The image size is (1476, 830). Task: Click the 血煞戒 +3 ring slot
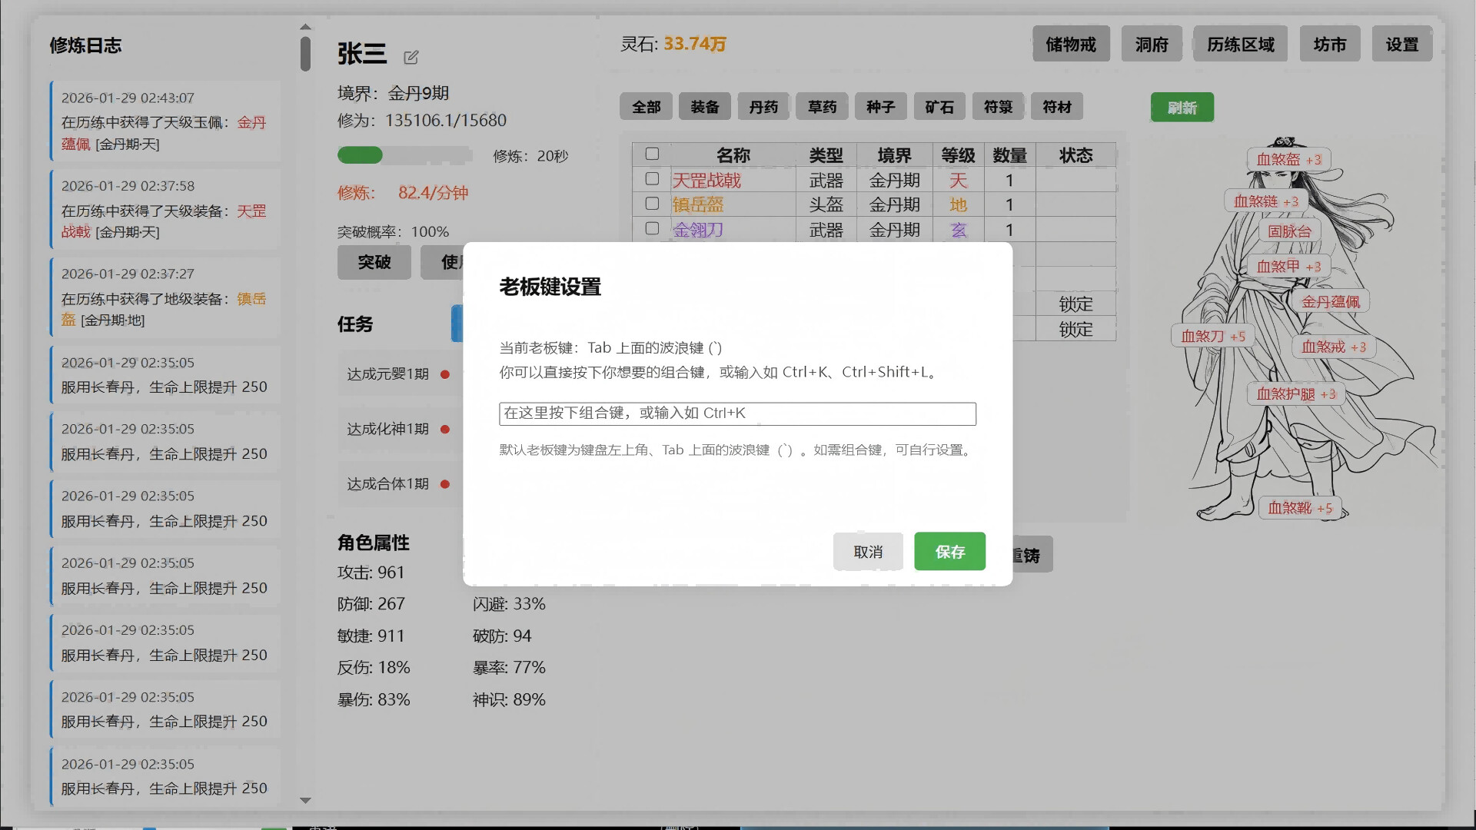click(1334, 347)
